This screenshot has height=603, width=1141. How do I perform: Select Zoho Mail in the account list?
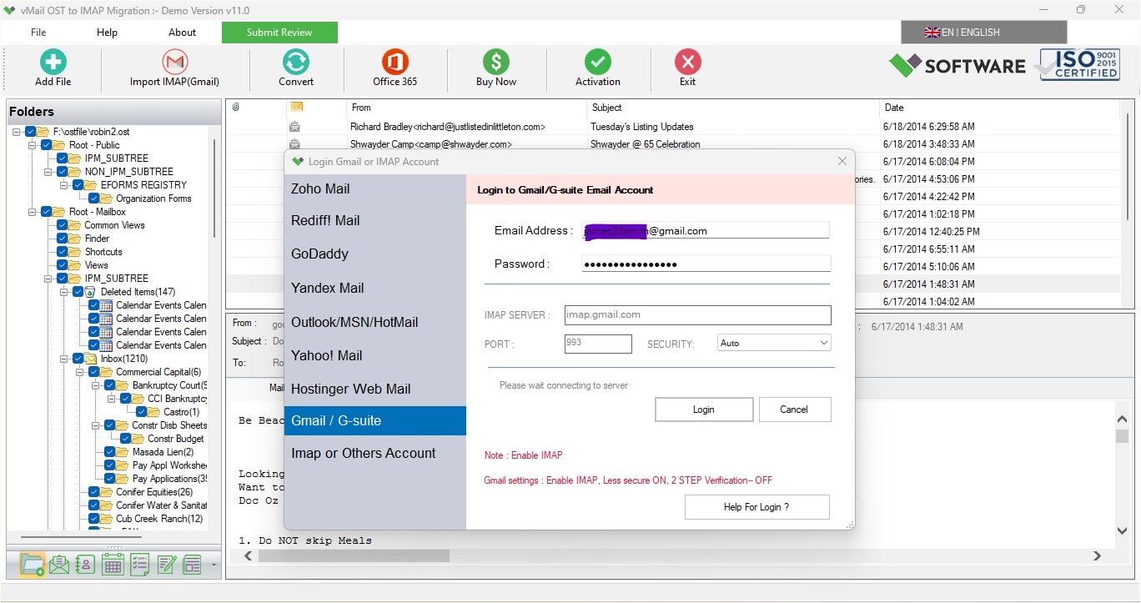coord(375,189)
